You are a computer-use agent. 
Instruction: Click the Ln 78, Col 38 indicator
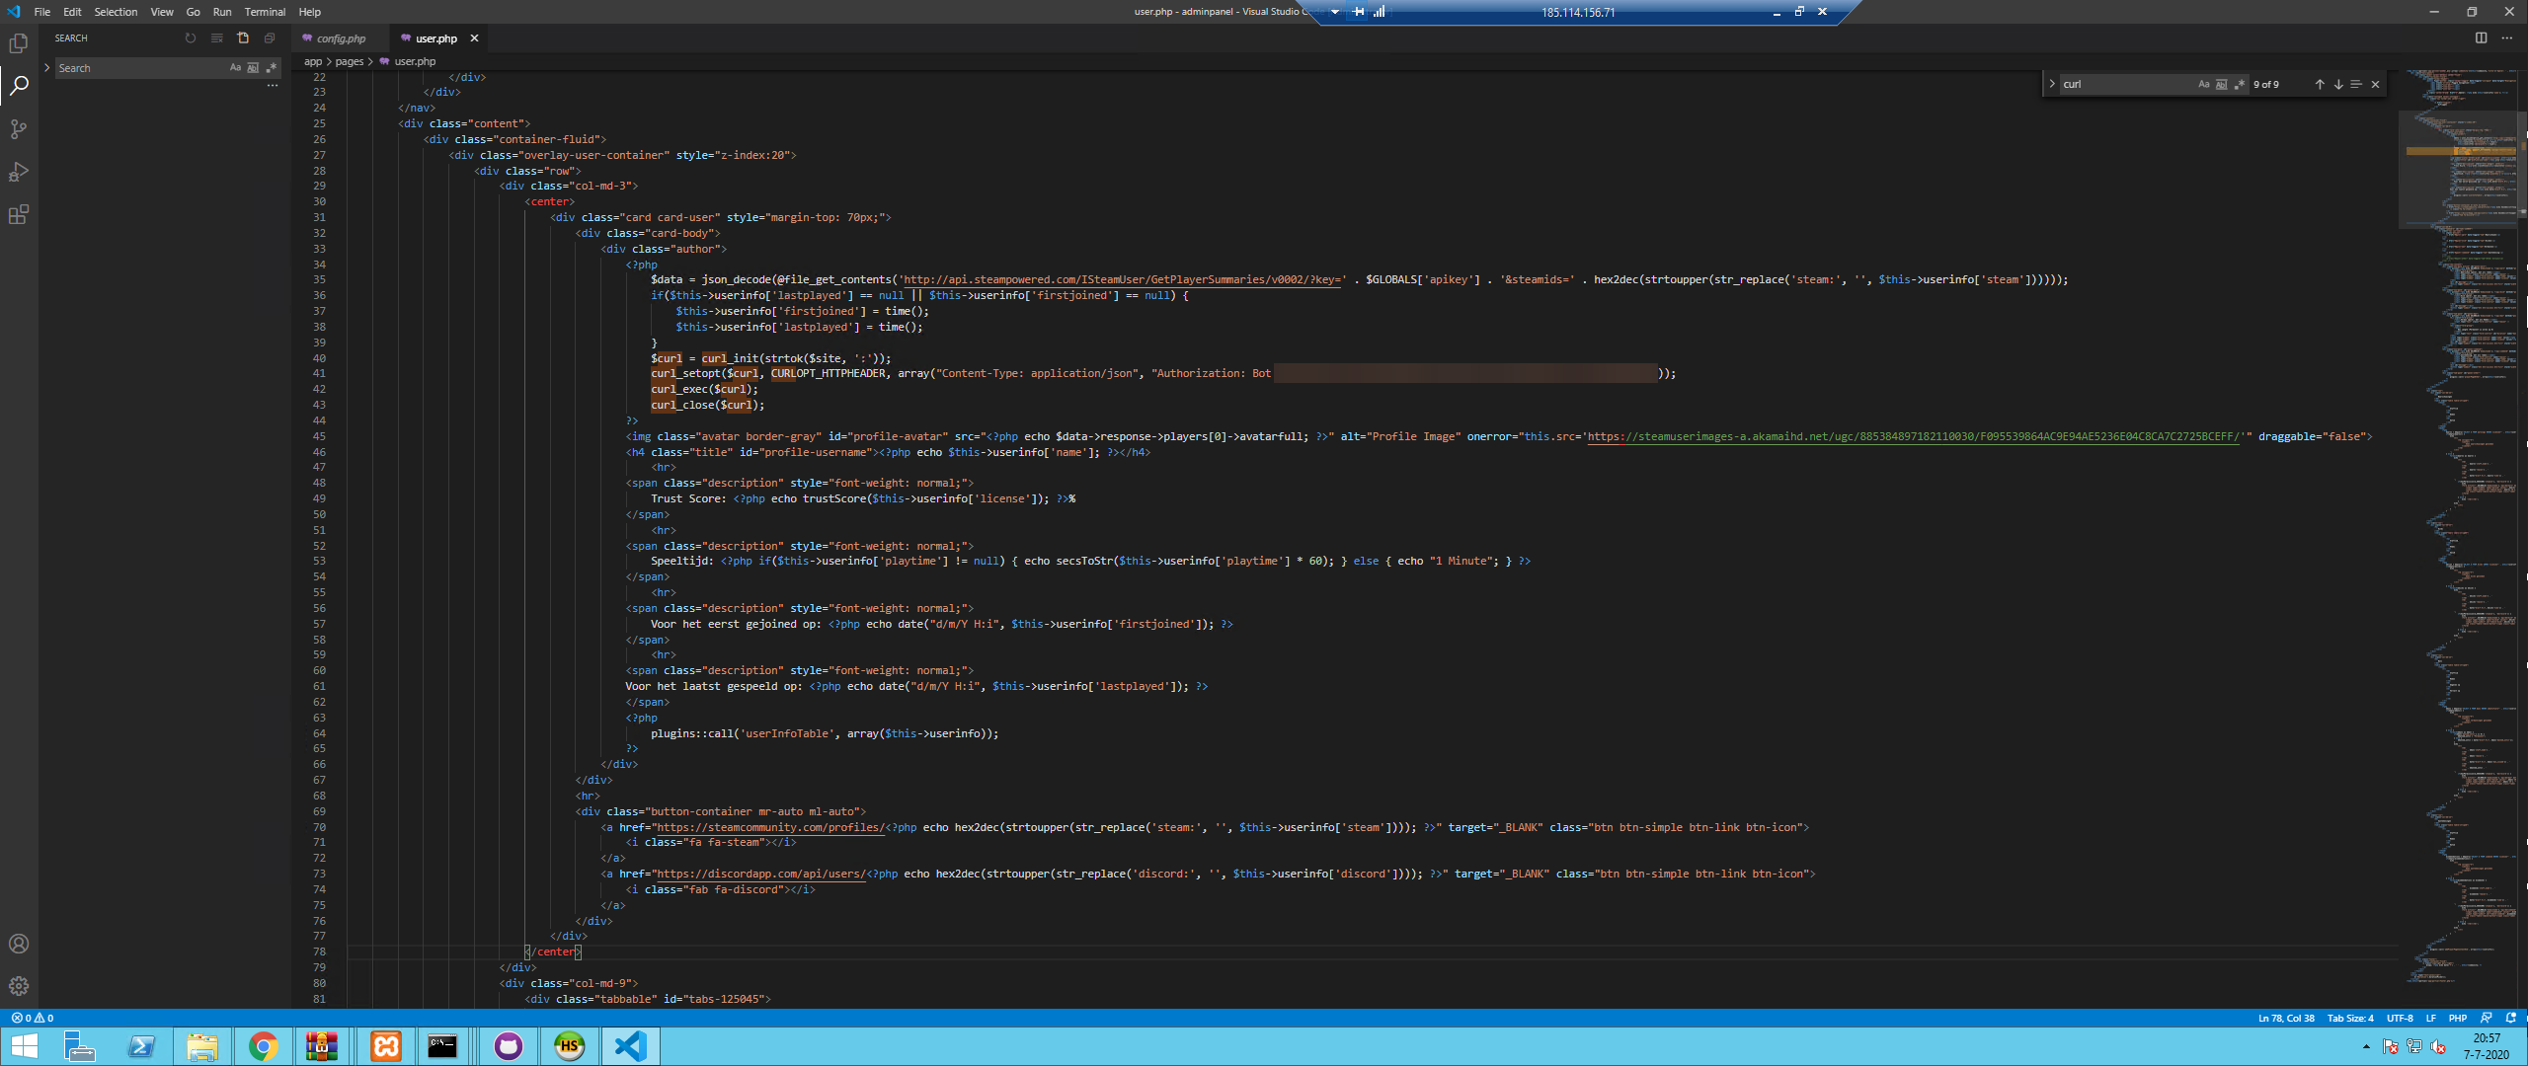[x=2285, y=1018]
